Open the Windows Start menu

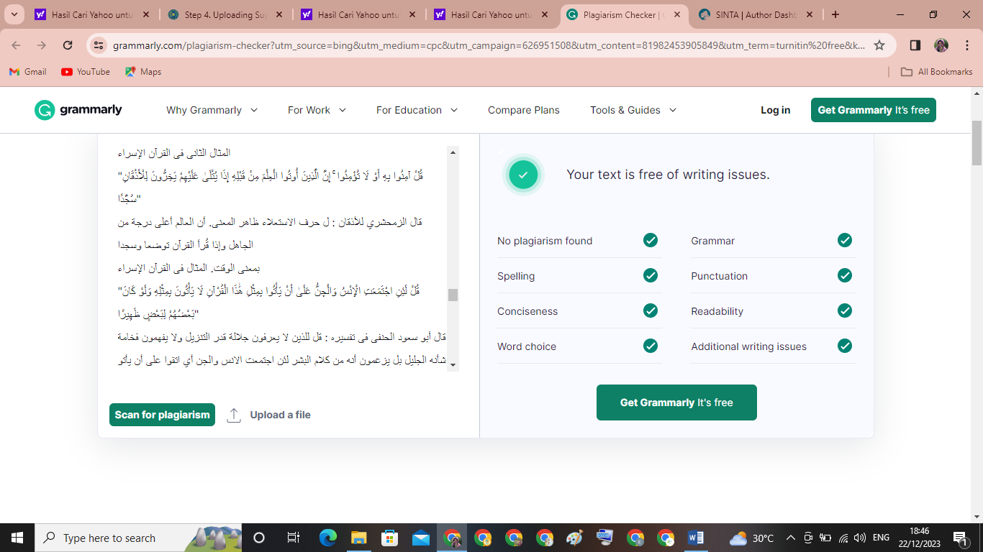(17, 538)
